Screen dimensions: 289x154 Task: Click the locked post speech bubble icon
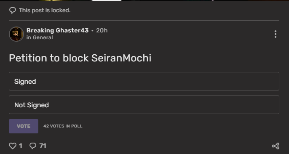[13, 11]
